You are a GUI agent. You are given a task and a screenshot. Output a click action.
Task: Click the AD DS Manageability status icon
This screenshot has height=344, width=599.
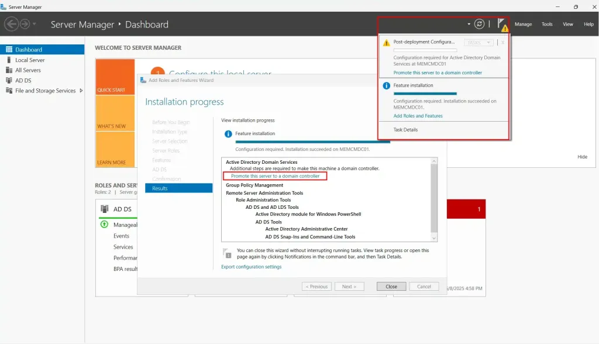(104, 225)
